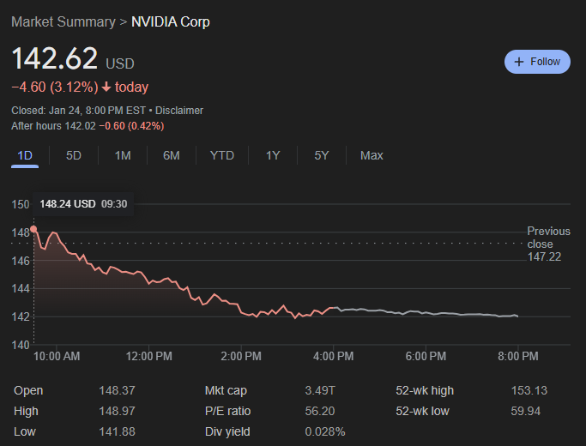586x446 pixels.
Task: Click the plus icon in Follow button
Action: (x=519, y=62)
